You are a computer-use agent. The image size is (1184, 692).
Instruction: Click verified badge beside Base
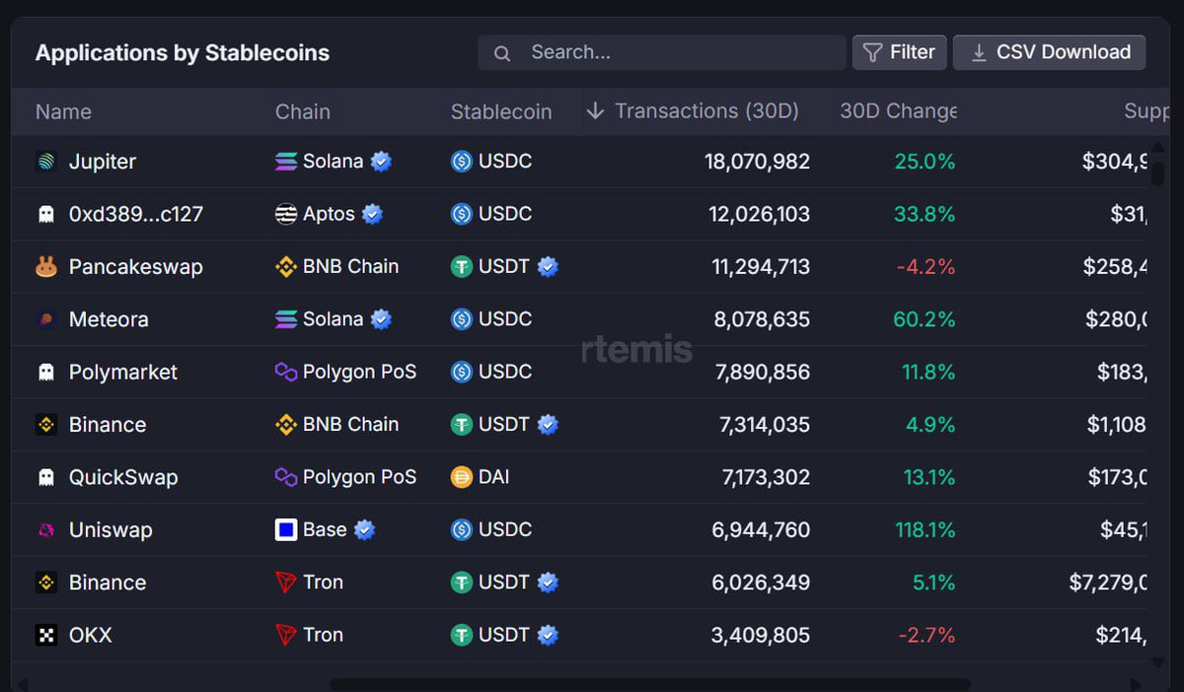point(364,530)
